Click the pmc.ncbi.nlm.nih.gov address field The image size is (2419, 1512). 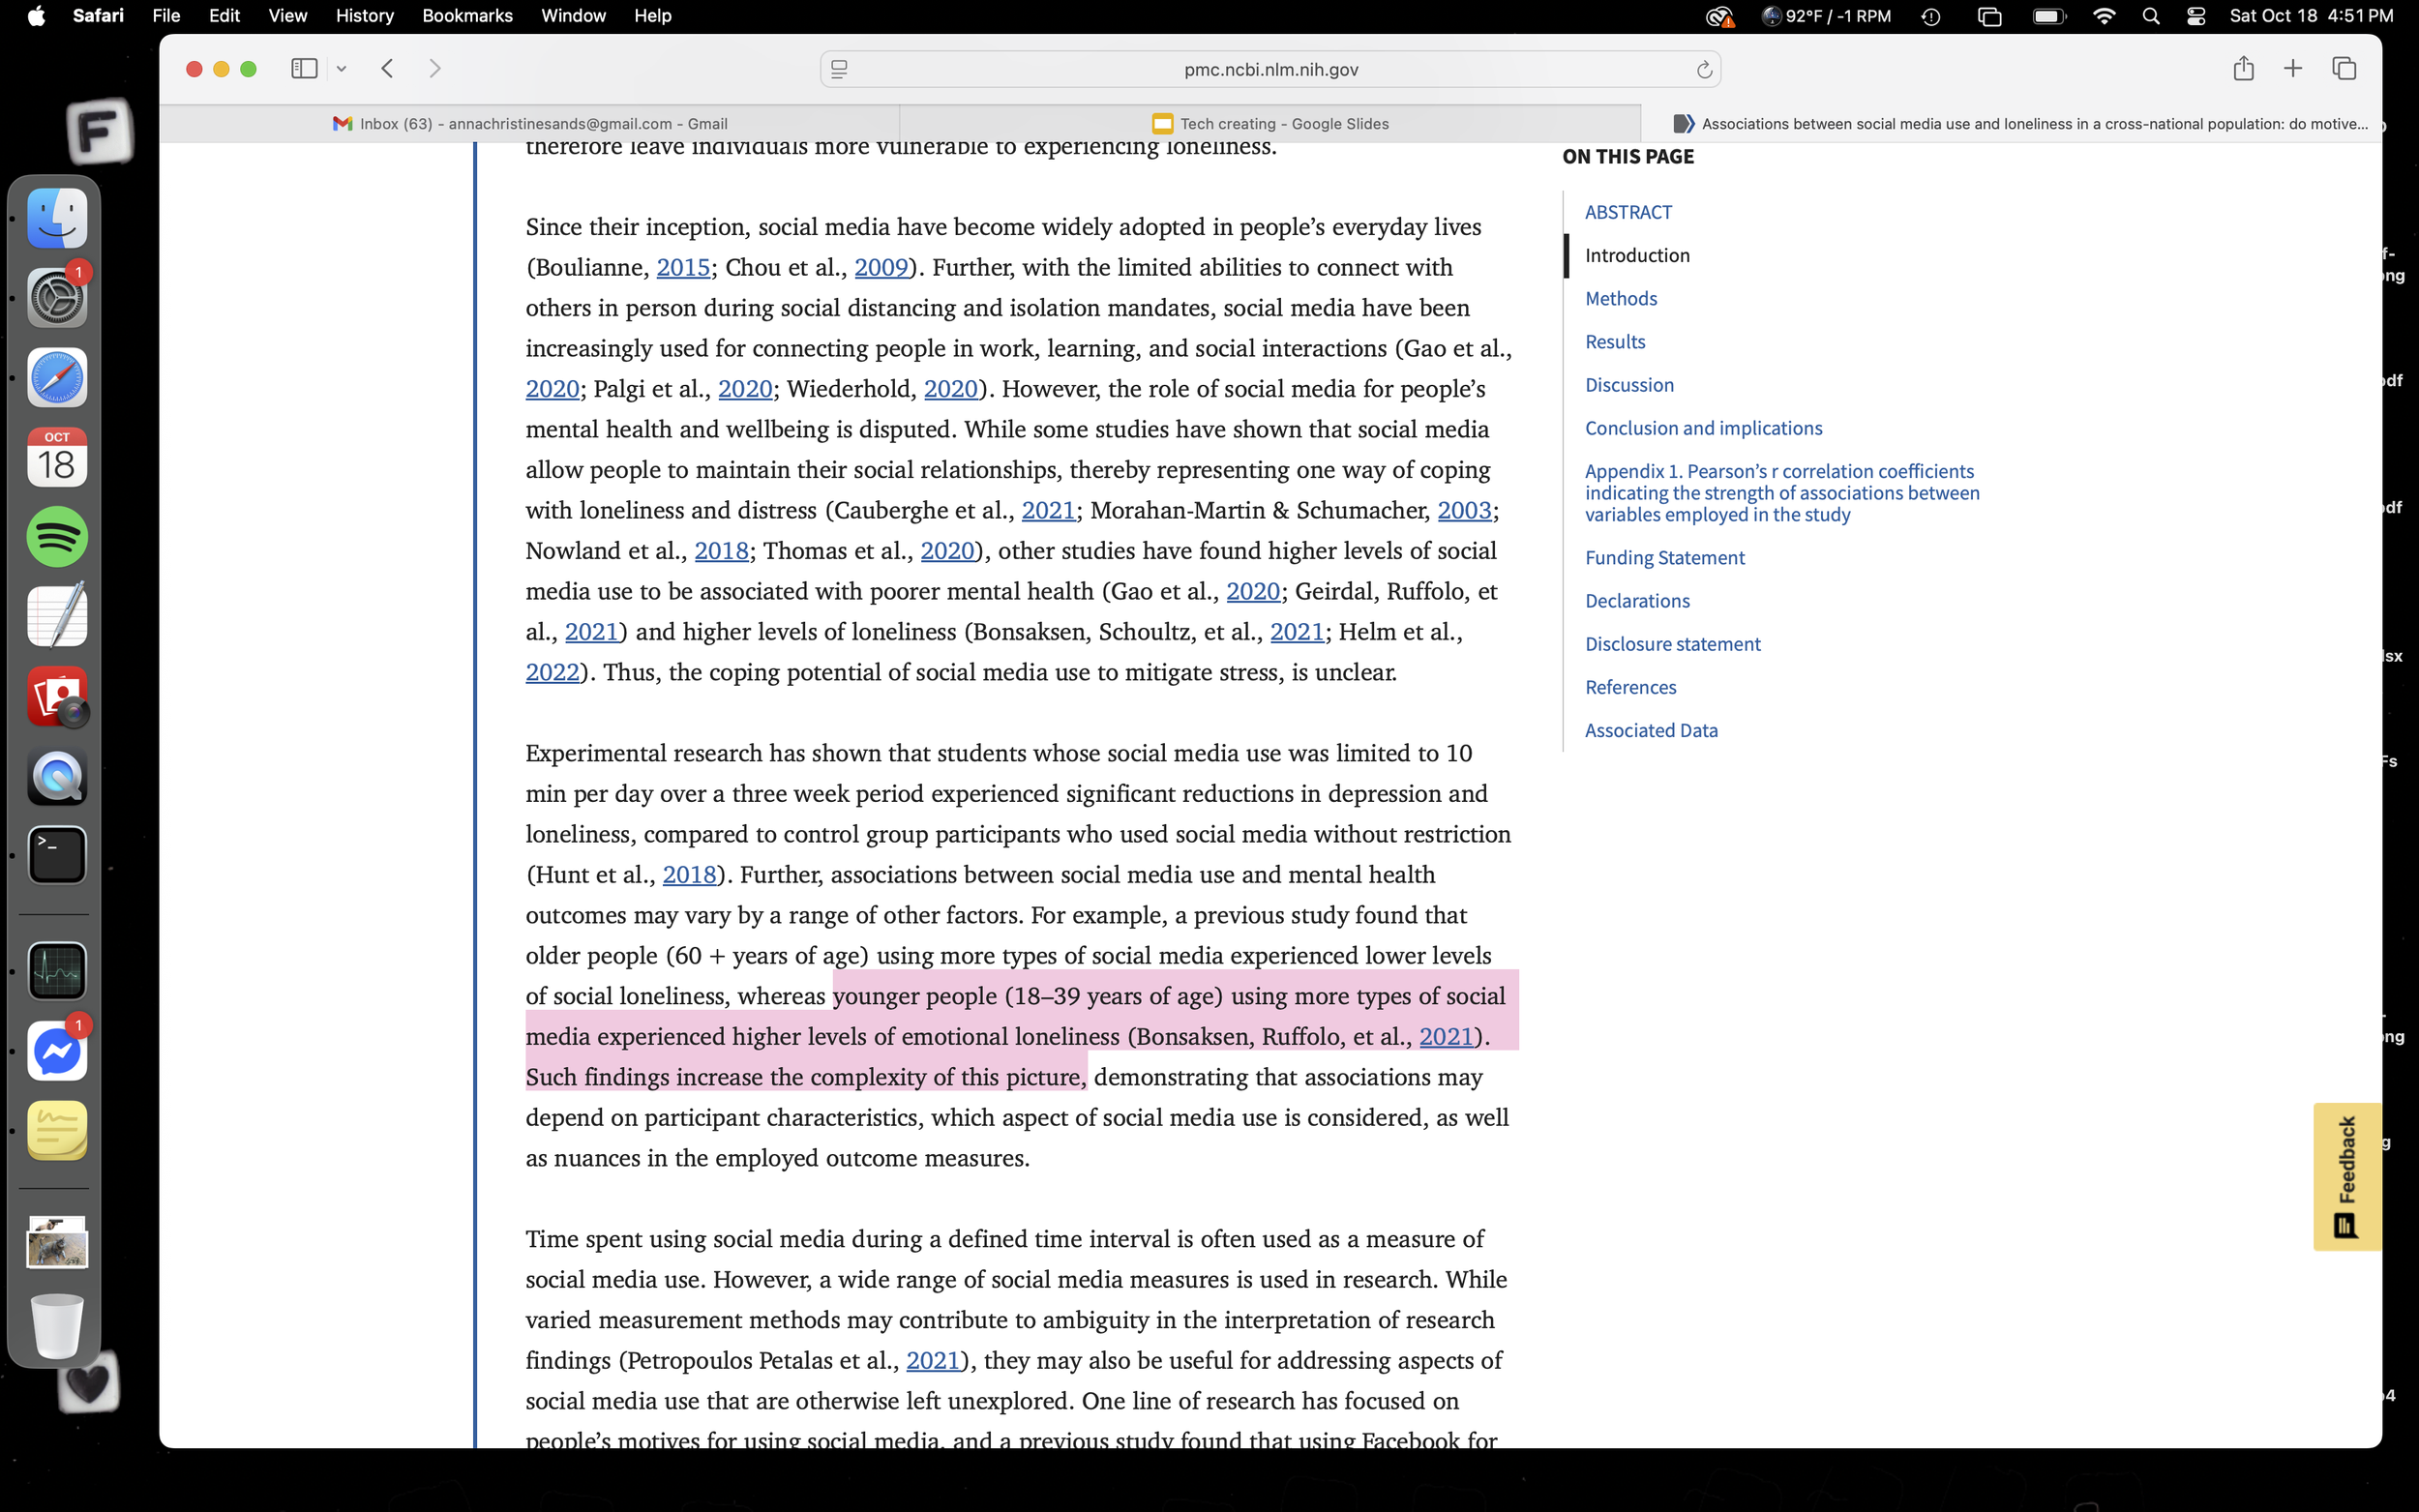point(1270,69)
